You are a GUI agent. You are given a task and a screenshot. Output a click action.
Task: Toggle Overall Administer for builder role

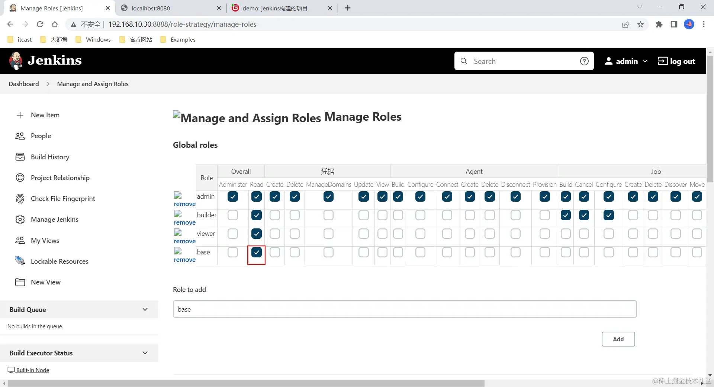(233, 215)
